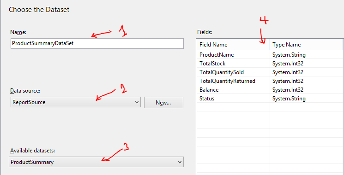Click System.Int32 type for TotalStock
This screenshot has height=175, width=344.
(x=288, y=64)
